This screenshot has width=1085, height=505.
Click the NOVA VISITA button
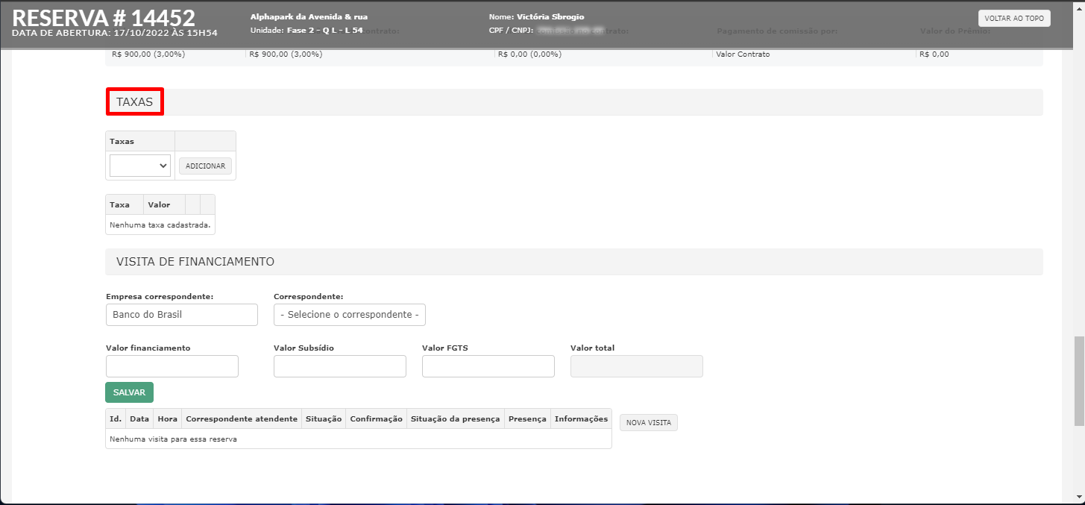pyautogui.click(x=649, y=423)
